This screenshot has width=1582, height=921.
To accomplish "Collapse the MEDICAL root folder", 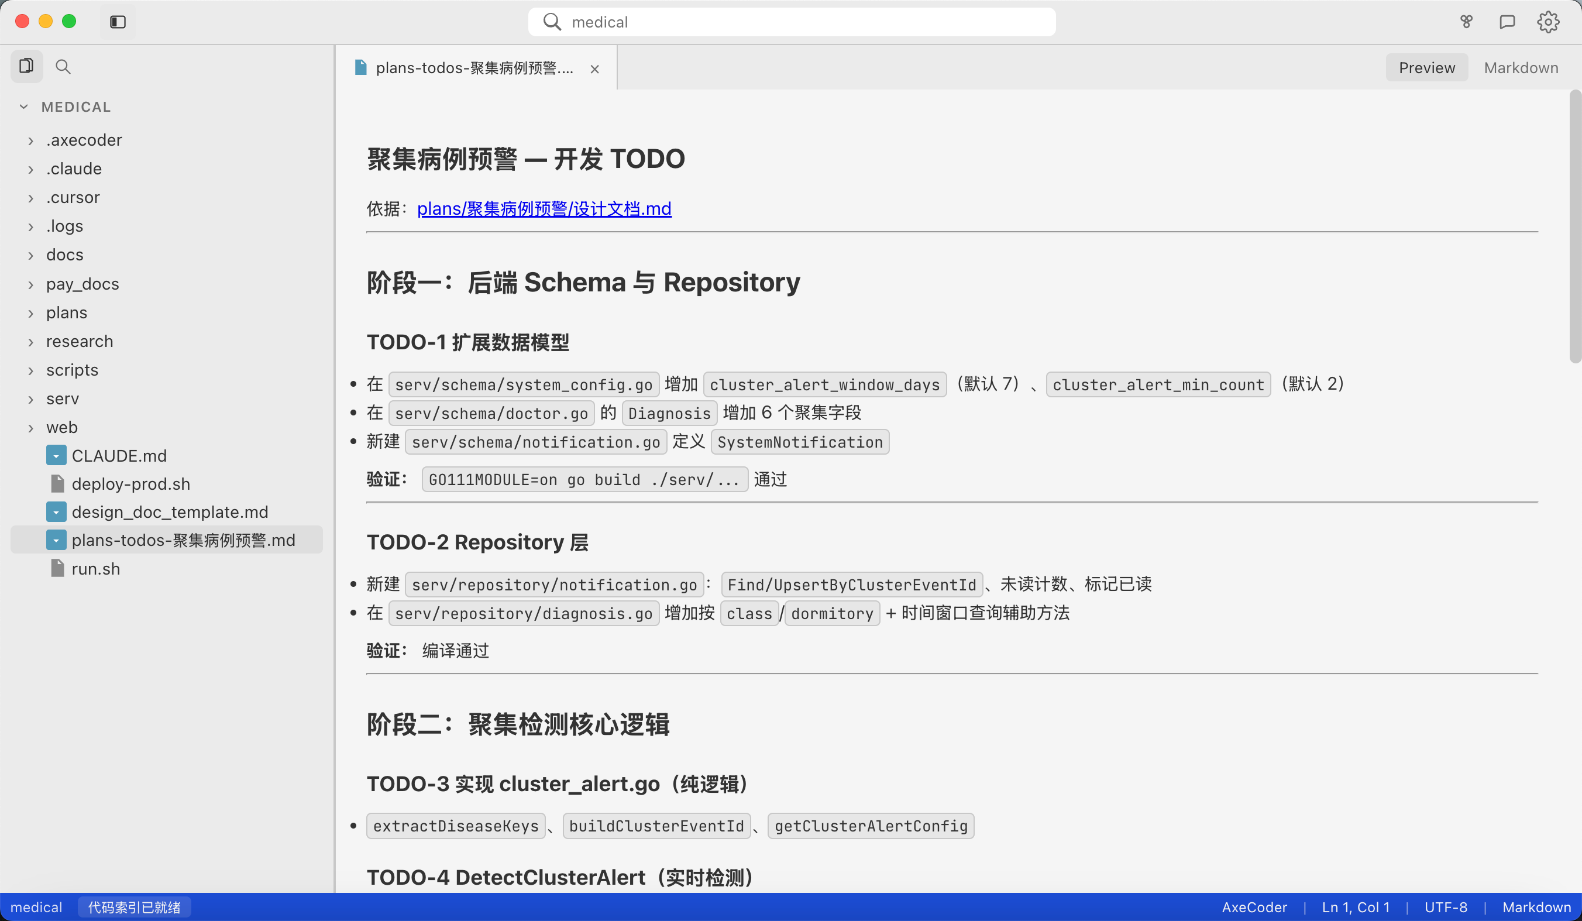I will pyautogui.click(x=24, y=106).
